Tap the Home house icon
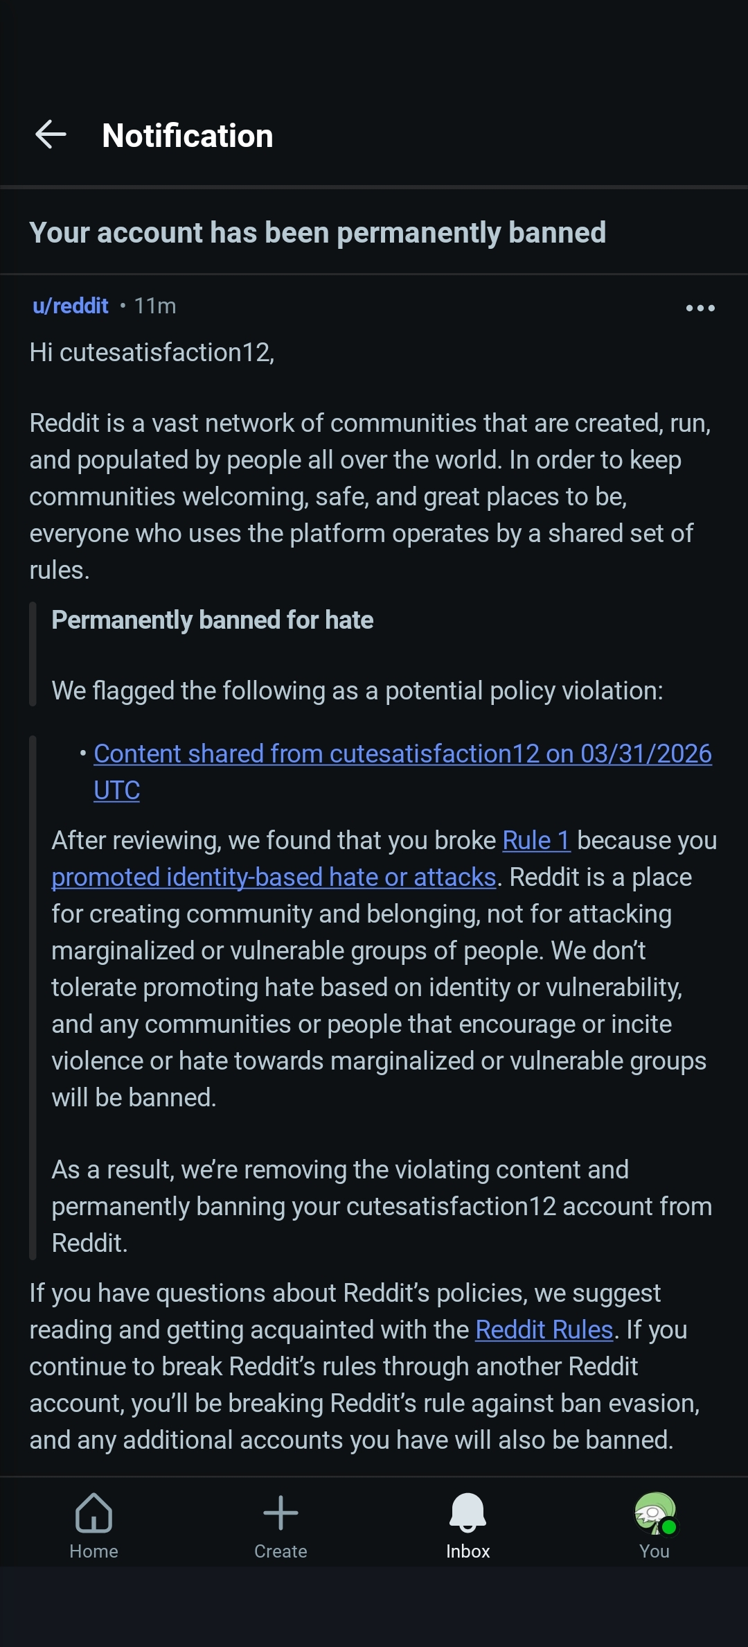The width and height of the screenshot is (748, 1647). (93, 1513)
